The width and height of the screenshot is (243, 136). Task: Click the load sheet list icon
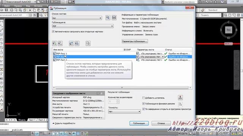click(x=108, y=18)
